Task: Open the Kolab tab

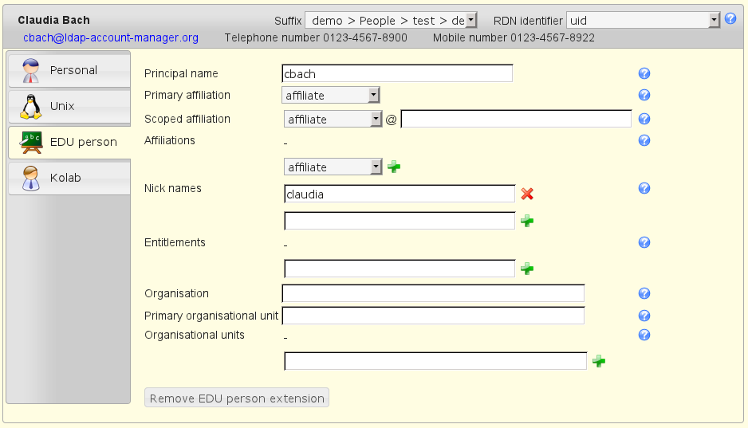Action: pyautogui.click(x=69, y=179)
